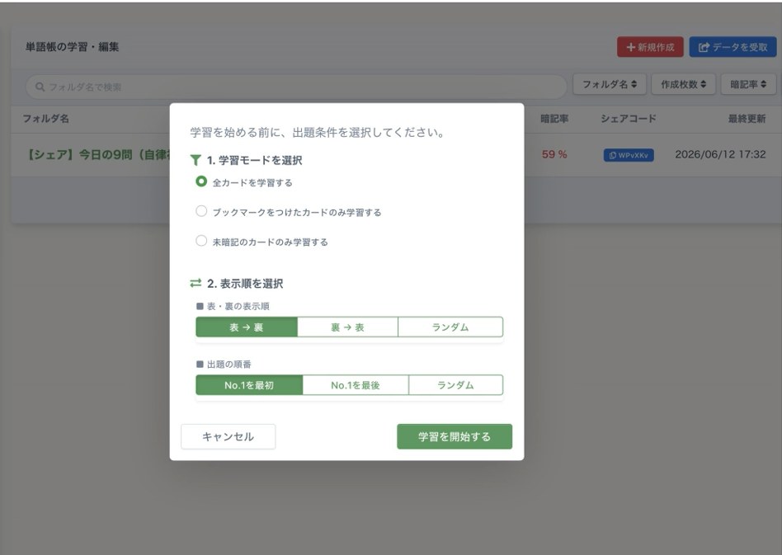Click the シェアコード column header
782x555 pixels.
pos(629,119)
